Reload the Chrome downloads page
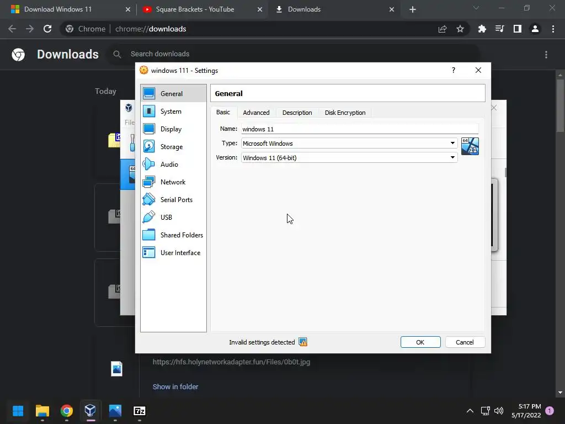Viewport: 565px width, 424px height. click(47, 29)
